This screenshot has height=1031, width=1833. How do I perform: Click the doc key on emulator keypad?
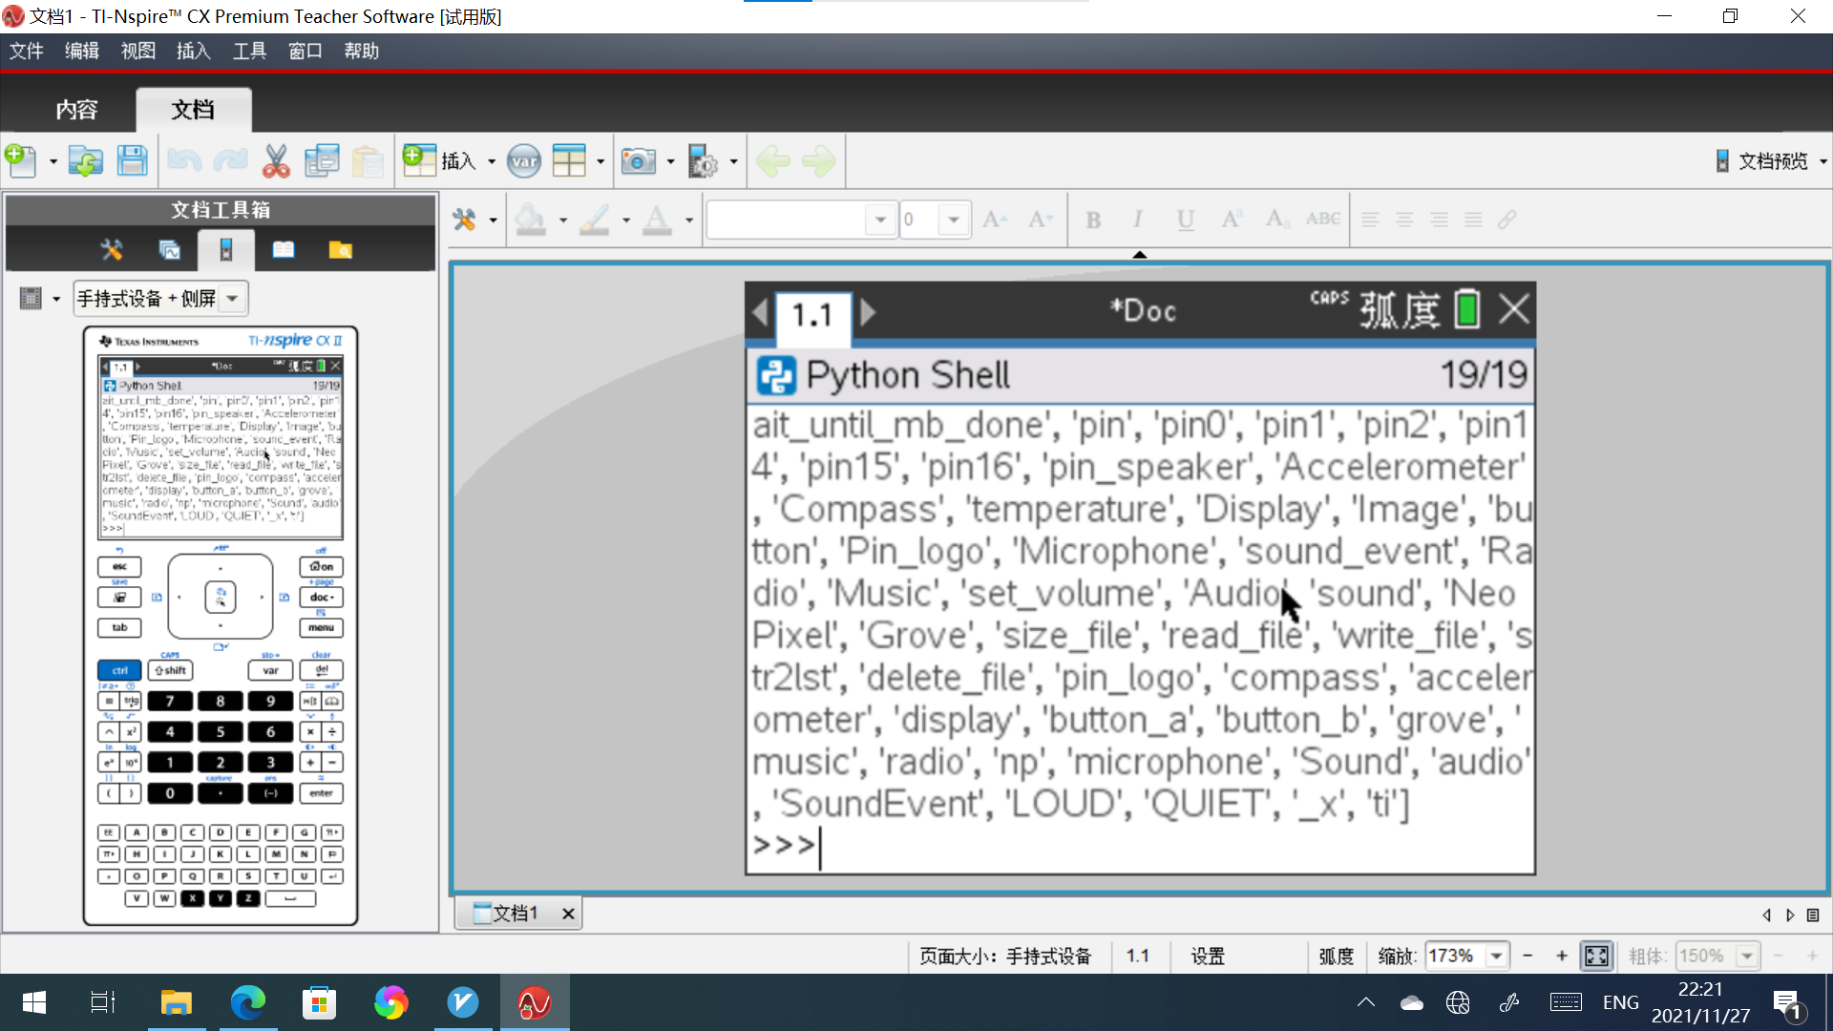click(x=321, y=598)
